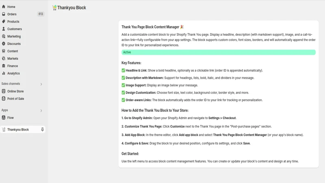Click the Finance bank icon

click(4, 66)
